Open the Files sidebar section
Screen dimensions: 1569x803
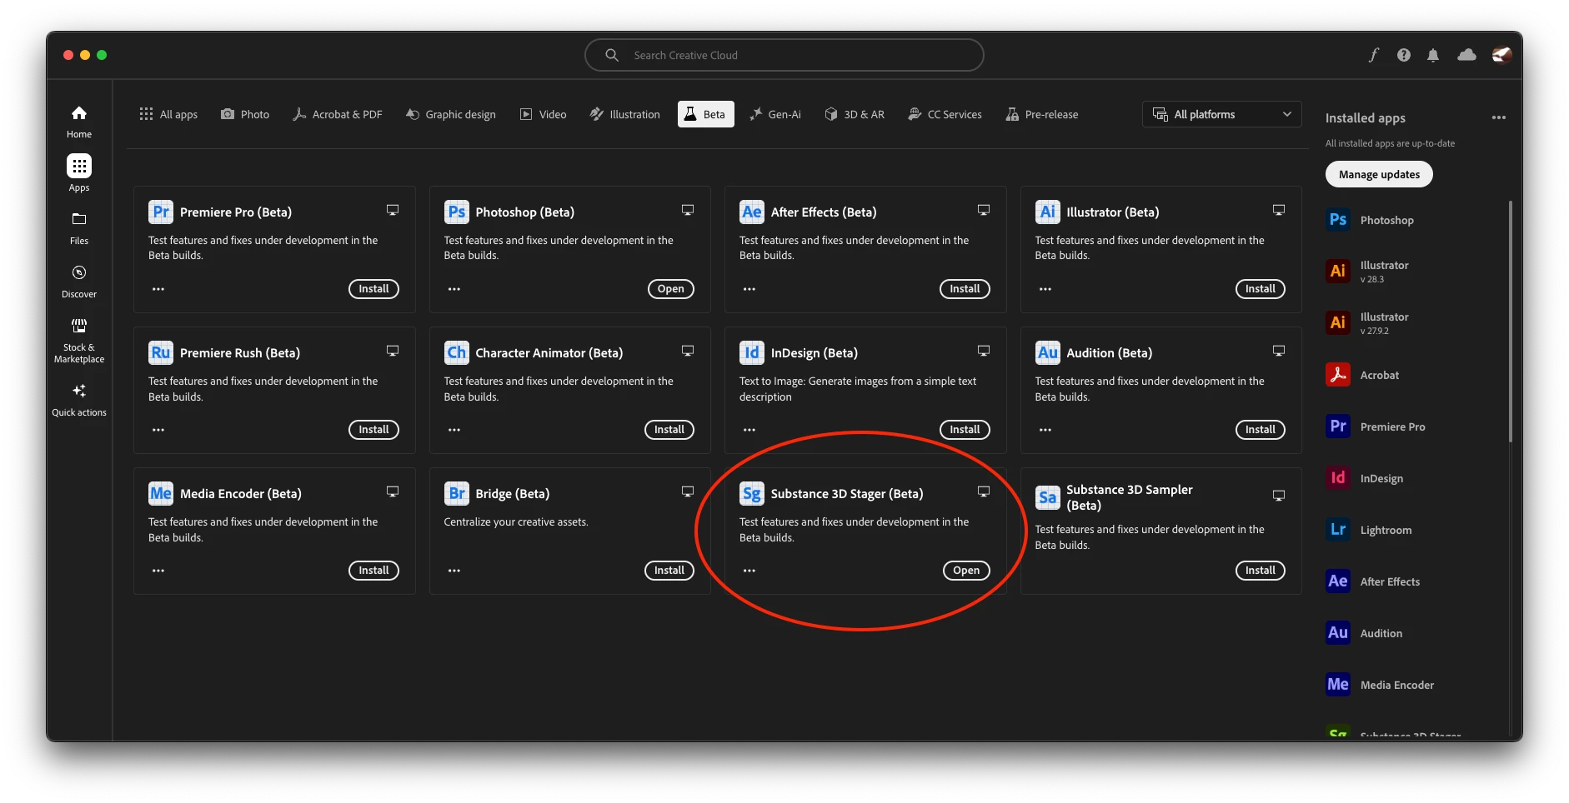coord(79,228)
